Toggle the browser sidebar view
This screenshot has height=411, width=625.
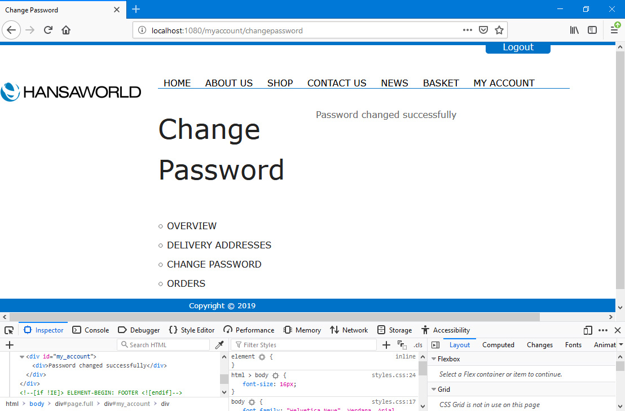pos(592,30)
